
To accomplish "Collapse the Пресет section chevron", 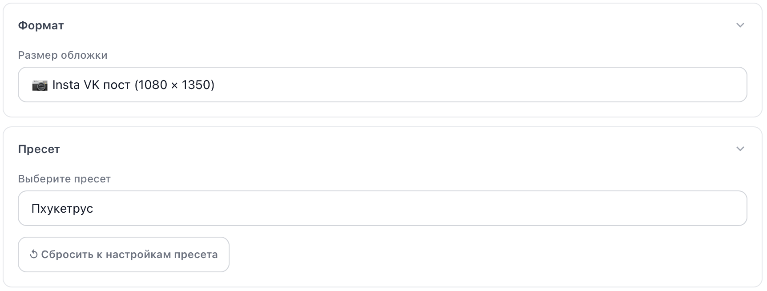I will (x=740, y=149).
